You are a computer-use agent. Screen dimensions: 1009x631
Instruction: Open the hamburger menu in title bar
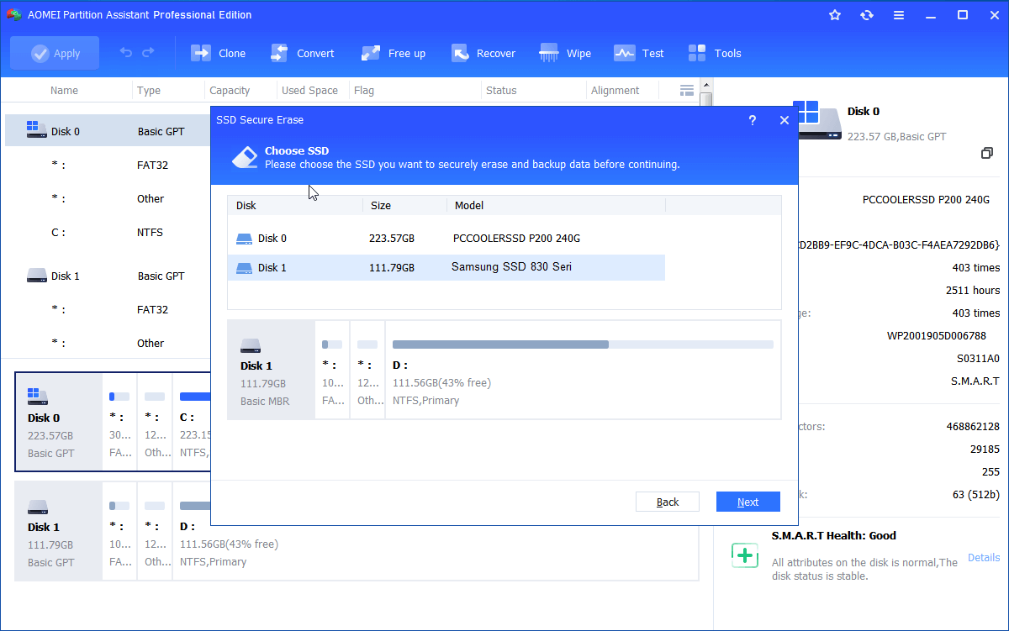[899, 15]
